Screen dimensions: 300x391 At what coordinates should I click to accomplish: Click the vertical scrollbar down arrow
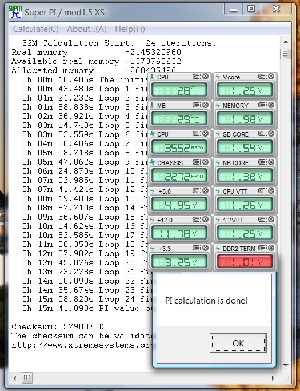pos(286,365)
